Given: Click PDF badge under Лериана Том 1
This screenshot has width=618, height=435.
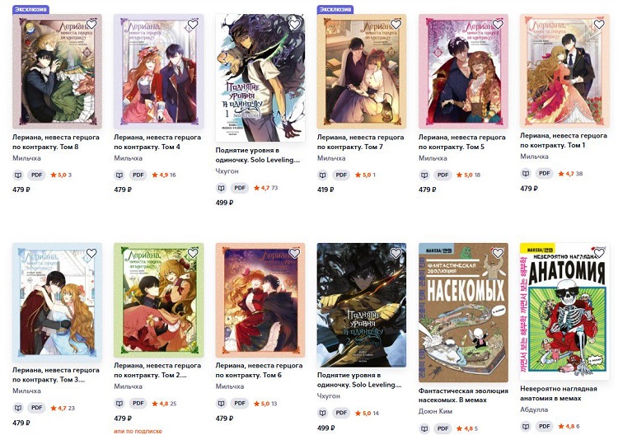Looking at the screenshot, I should 545,173.
